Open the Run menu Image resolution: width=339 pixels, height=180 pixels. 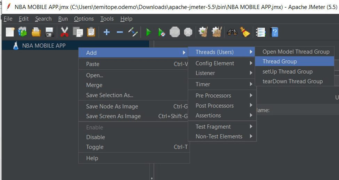tap(63, 19)
